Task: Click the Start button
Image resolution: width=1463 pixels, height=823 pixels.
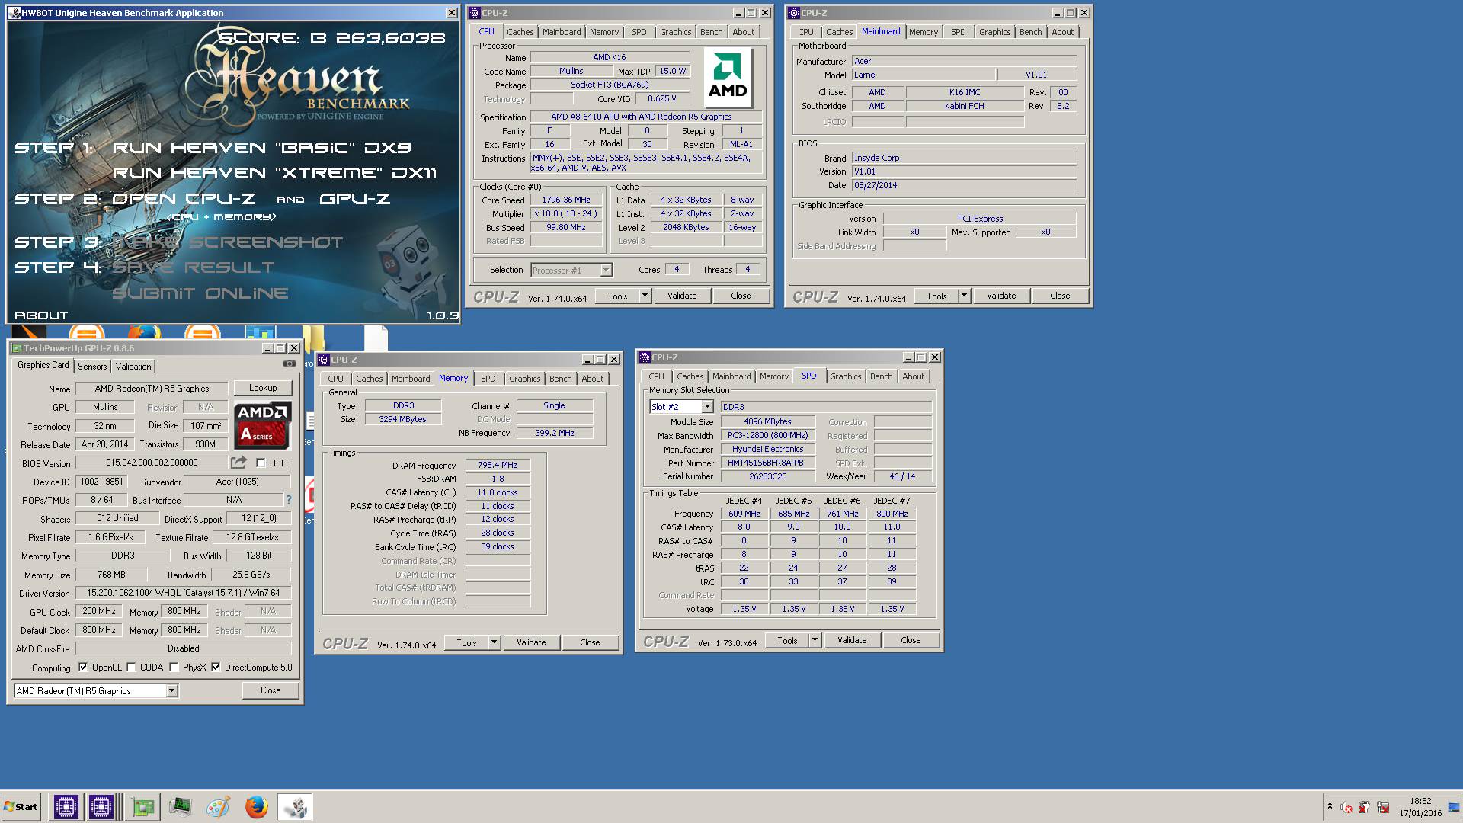Action: [x=21, y=807]
